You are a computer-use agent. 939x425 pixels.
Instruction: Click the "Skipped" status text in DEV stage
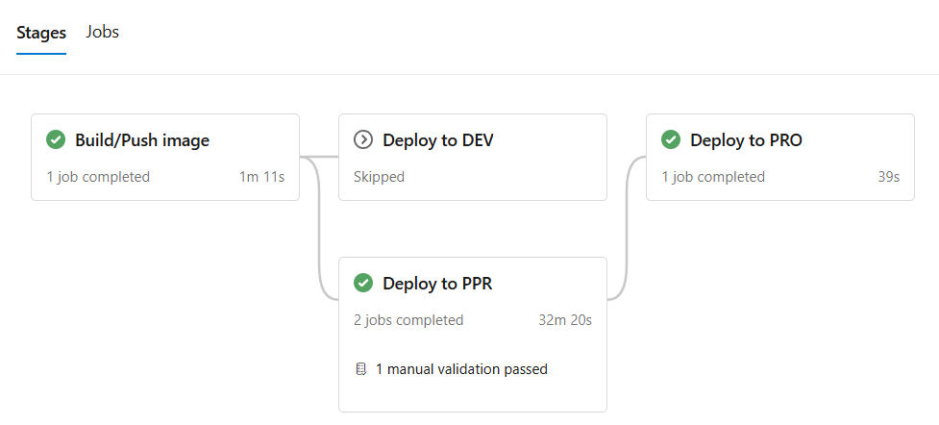pyautogui.click(x=379, y=177)
